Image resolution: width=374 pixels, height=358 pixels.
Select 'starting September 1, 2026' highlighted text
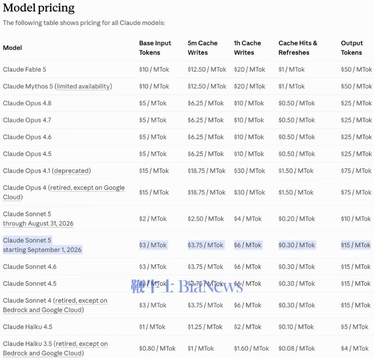point(42,250)
